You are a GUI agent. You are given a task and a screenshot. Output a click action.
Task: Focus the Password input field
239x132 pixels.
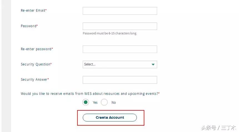(x=120, y=26)
